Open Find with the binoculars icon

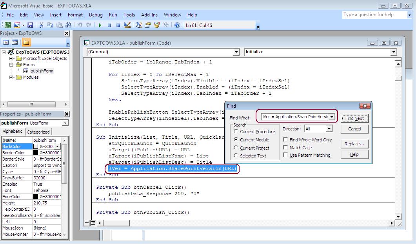point(69,25)
